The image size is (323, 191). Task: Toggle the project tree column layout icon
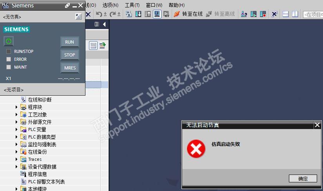click(x=97, y=24)
